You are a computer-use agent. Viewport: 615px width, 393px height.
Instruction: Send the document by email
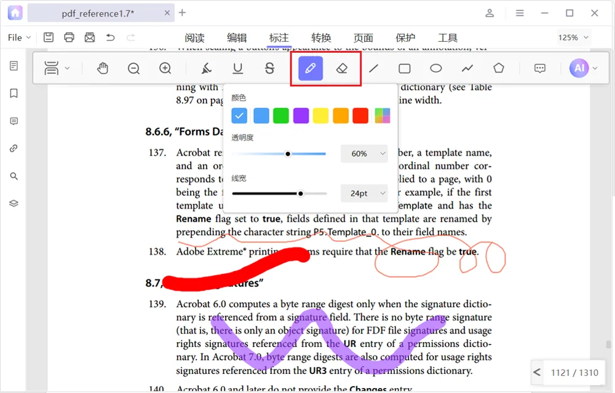90,37
